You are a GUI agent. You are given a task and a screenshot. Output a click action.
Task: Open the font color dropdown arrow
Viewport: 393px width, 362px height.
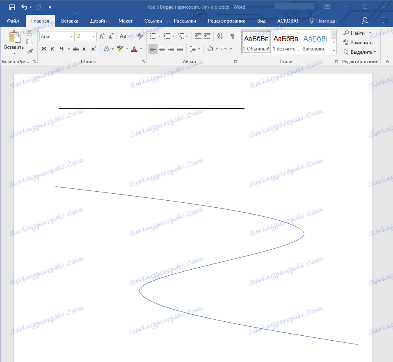coord(141,49)
